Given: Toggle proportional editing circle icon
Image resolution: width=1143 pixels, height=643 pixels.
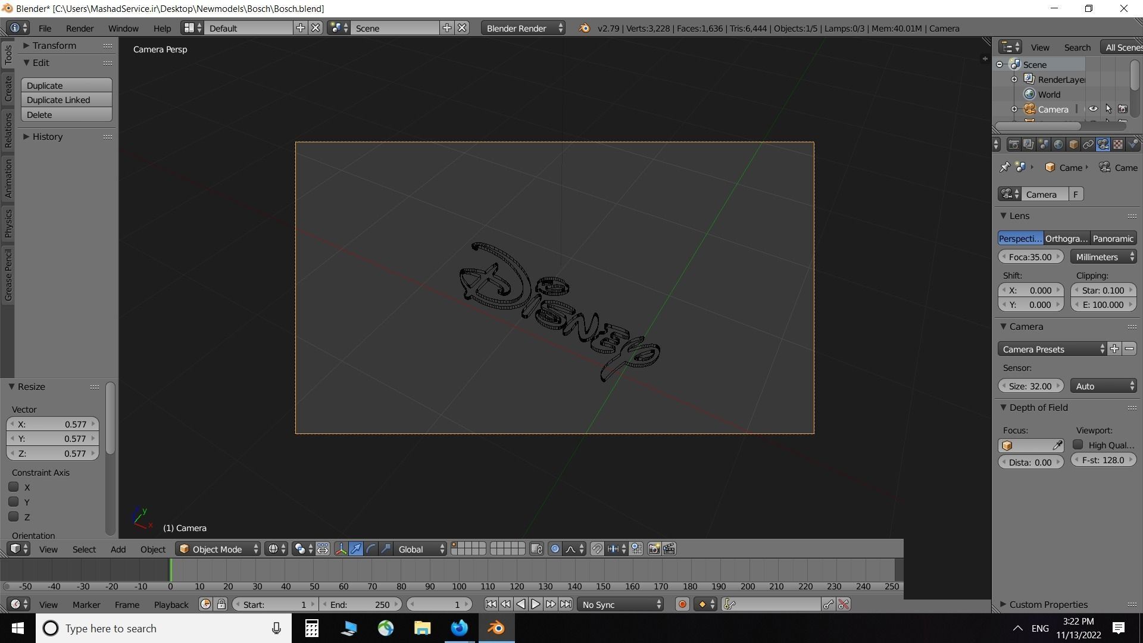Looking at the screenshot, I should (x=555, y=549).
